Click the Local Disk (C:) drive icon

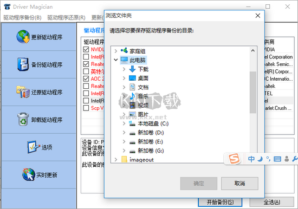pos(132,123)
